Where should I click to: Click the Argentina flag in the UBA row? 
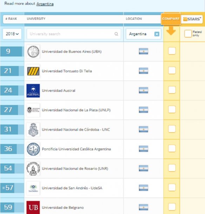[x=144, y=51]
